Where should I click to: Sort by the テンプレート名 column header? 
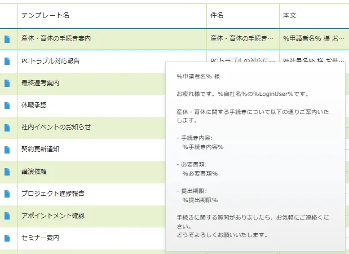(x=45, y=16)
